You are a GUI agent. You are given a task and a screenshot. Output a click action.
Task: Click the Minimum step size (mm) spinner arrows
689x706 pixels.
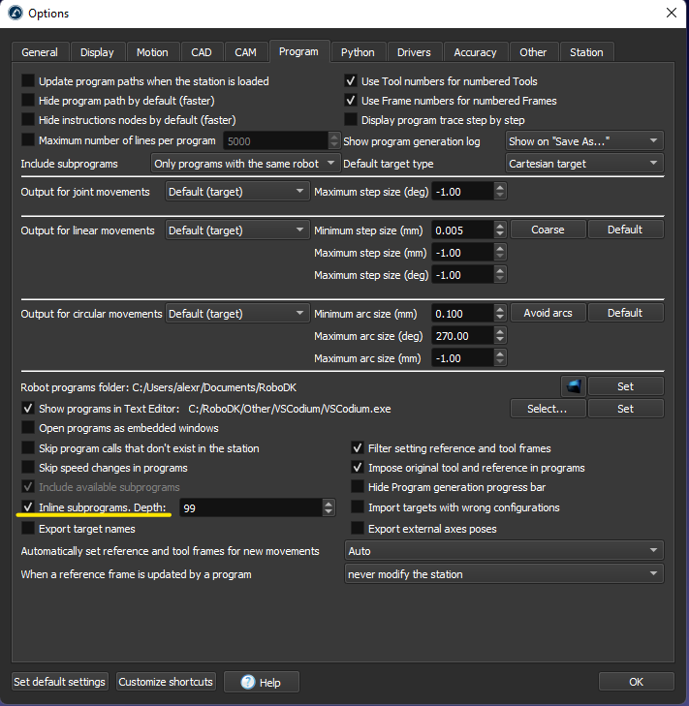coord(500,230)
